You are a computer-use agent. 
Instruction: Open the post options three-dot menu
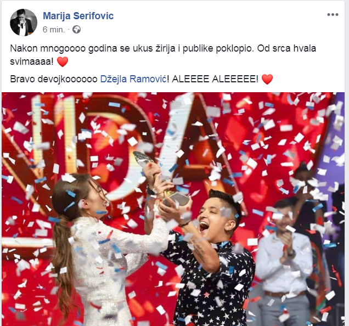(x=333, y=15)
